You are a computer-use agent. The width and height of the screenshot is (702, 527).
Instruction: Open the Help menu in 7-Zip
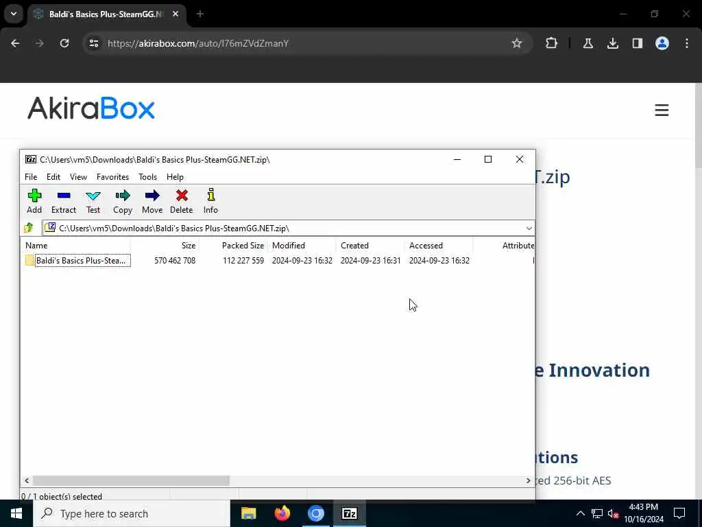coord(175,177)
